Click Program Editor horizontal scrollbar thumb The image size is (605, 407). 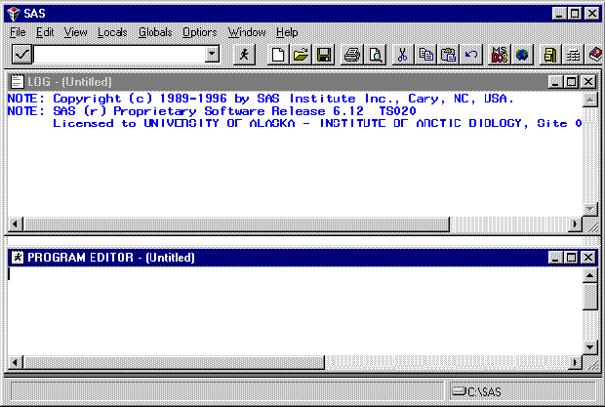coord(174,362)
